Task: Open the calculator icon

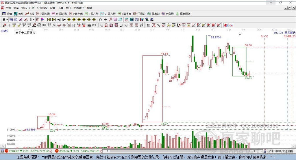Action: coord(132,20)
